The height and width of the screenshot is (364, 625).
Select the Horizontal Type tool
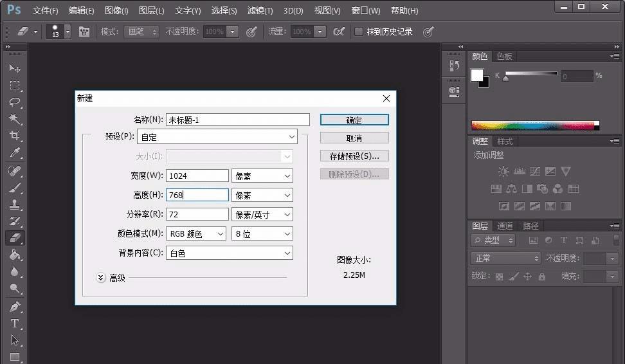click(15, 323)
